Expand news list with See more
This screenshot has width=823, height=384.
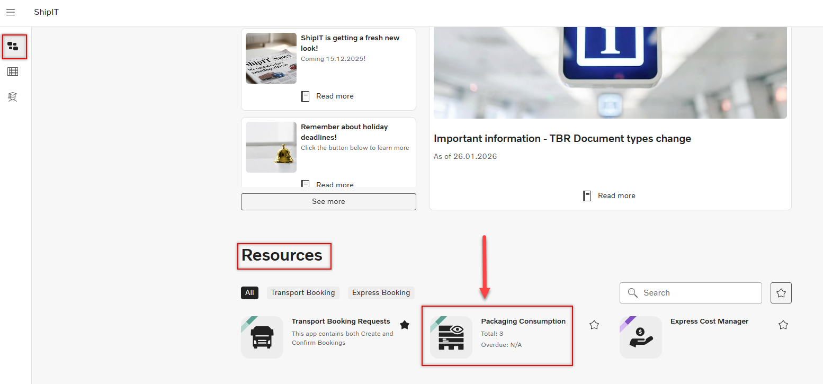(x=328, y=202)
